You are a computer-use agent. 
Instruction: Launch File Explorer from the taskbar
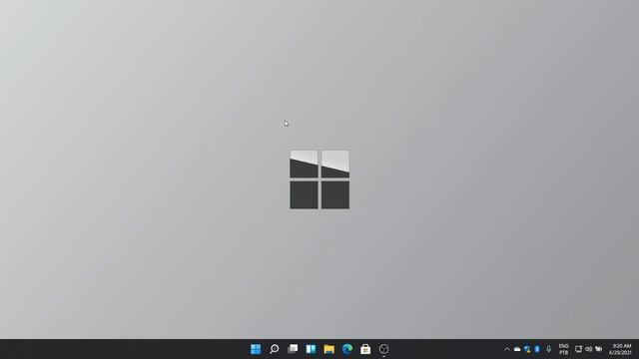pos(329,349)
